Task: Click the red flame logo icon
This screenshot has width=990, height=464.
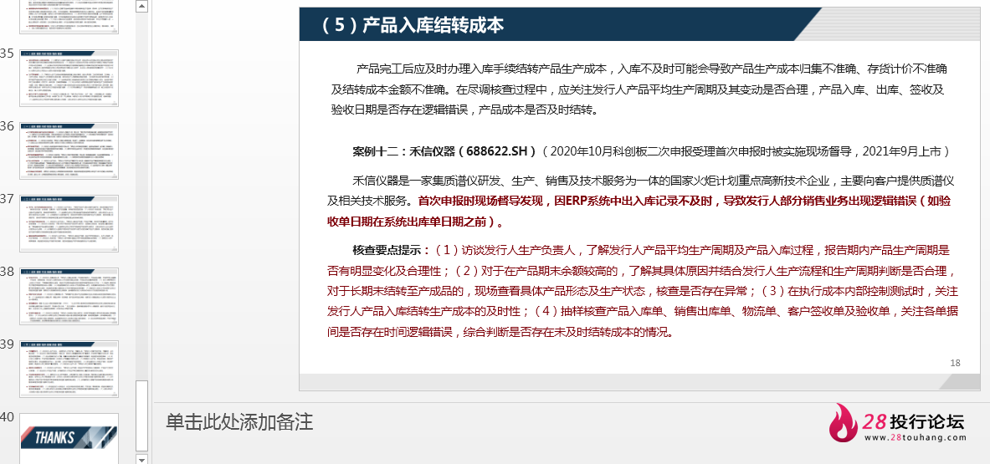Action: (848, 425)
